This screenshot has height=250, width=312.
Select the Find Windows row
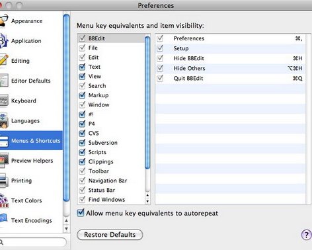[x=111, y=199]
